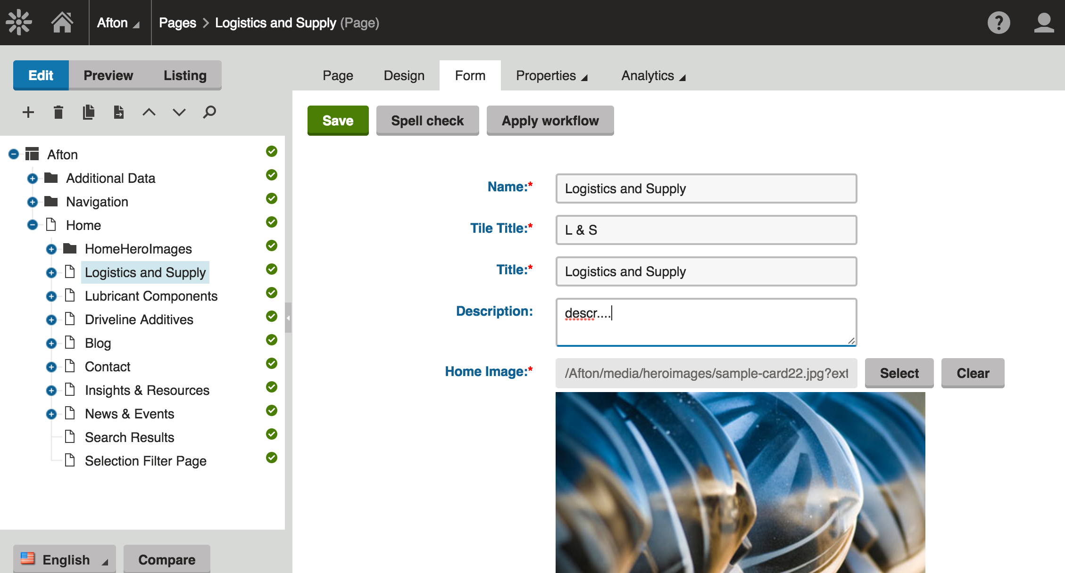Switch to the Design tab

tap(404, 75)
